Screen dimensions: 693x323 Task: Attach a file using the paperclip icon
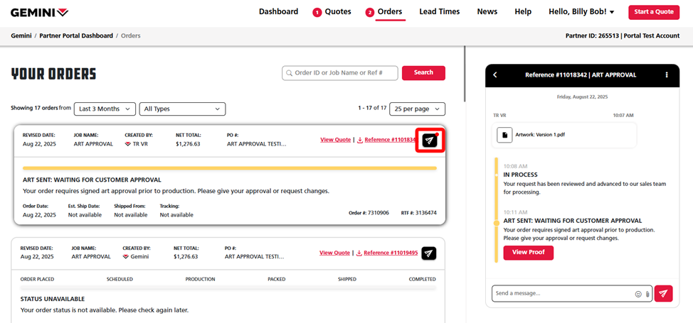(647, 294)
